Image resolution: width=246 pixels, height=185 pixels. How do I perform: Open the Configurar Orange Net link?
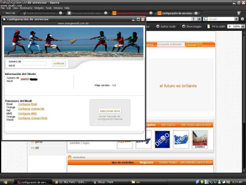pyautogui.click(x=31, y=109)
